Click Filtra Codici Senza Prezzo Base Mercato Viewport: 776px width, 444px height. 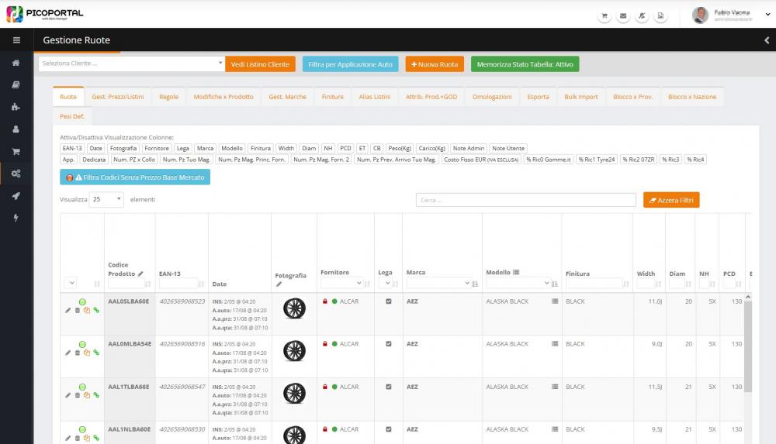click(x=135, y=177)
